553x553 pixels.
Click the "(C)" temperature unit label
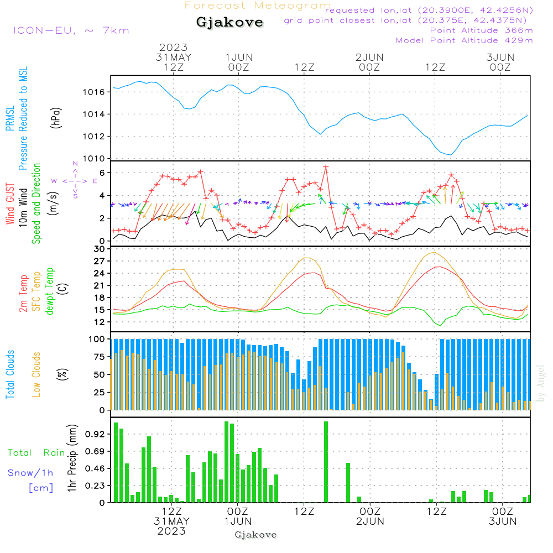[x=62, y=289]
